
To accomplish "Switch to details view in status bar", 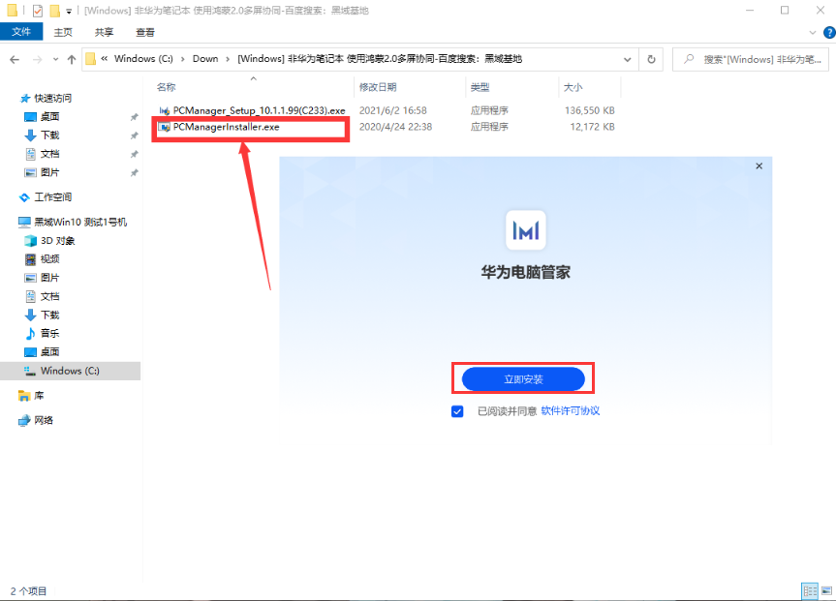I will click(810, 591).
